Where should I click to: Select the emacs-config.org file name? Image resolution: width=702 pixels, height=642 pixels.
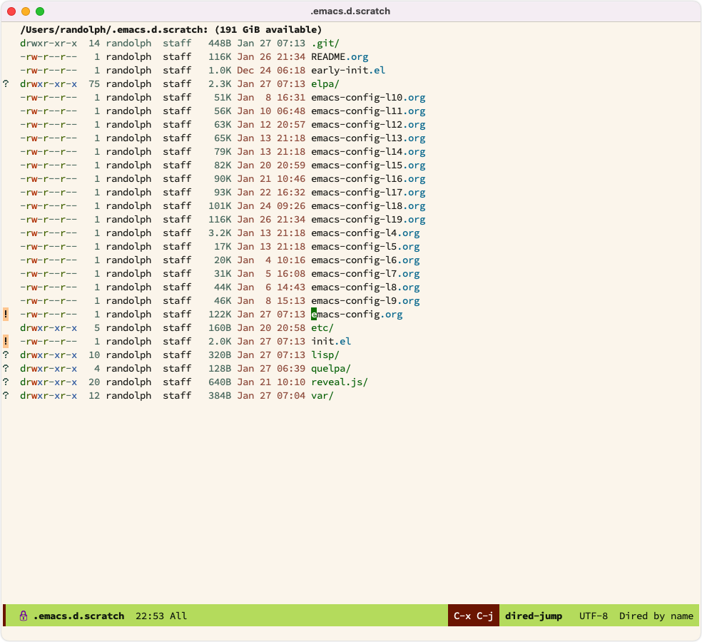pyautogui.click(x=357, y=315)
